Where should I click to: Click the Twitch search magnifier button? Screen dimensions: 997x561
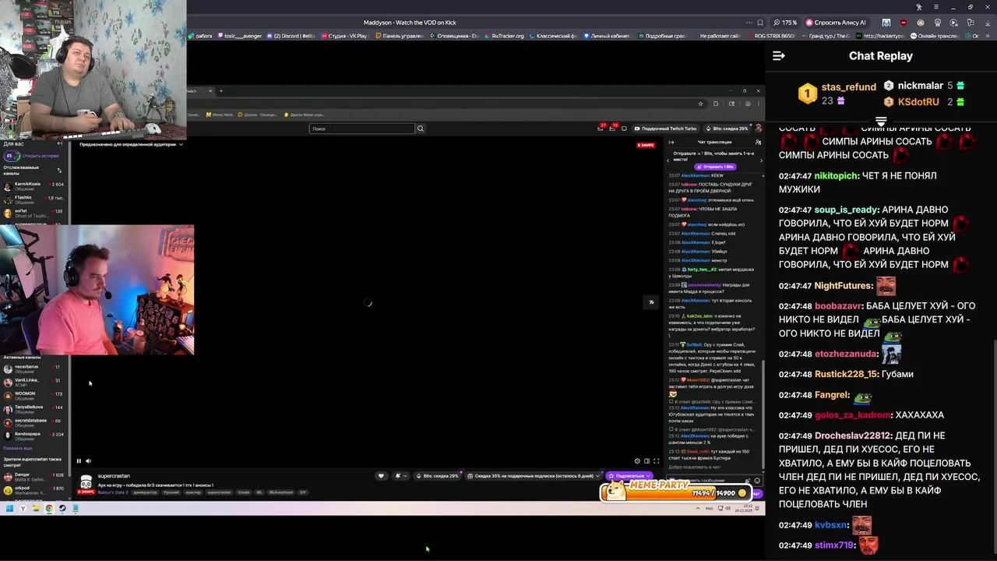click(x=420, y=129)
